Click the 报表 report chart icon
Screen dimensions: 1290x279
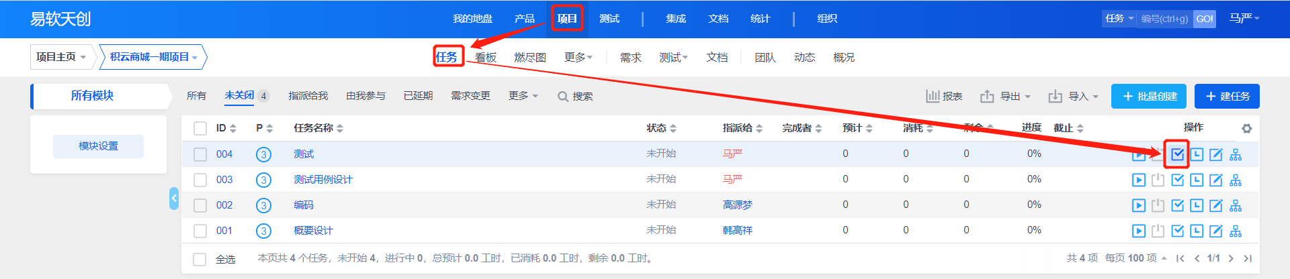tap(933, 97)
